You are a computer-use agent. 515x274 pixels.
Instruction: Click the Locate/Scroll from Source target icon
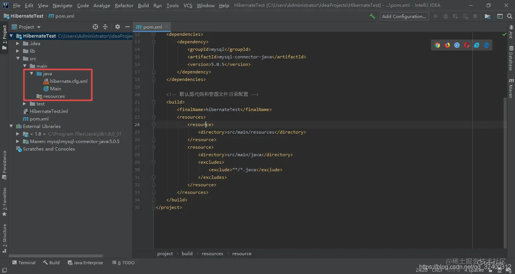[x=95, y=27]
